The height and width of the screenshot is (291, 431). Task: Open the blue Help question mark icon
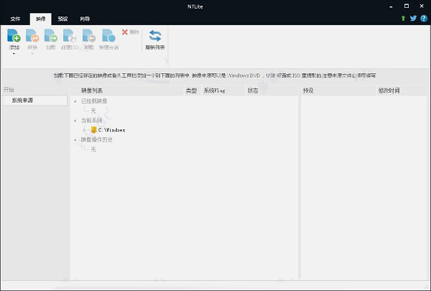(x=424, y=19)
